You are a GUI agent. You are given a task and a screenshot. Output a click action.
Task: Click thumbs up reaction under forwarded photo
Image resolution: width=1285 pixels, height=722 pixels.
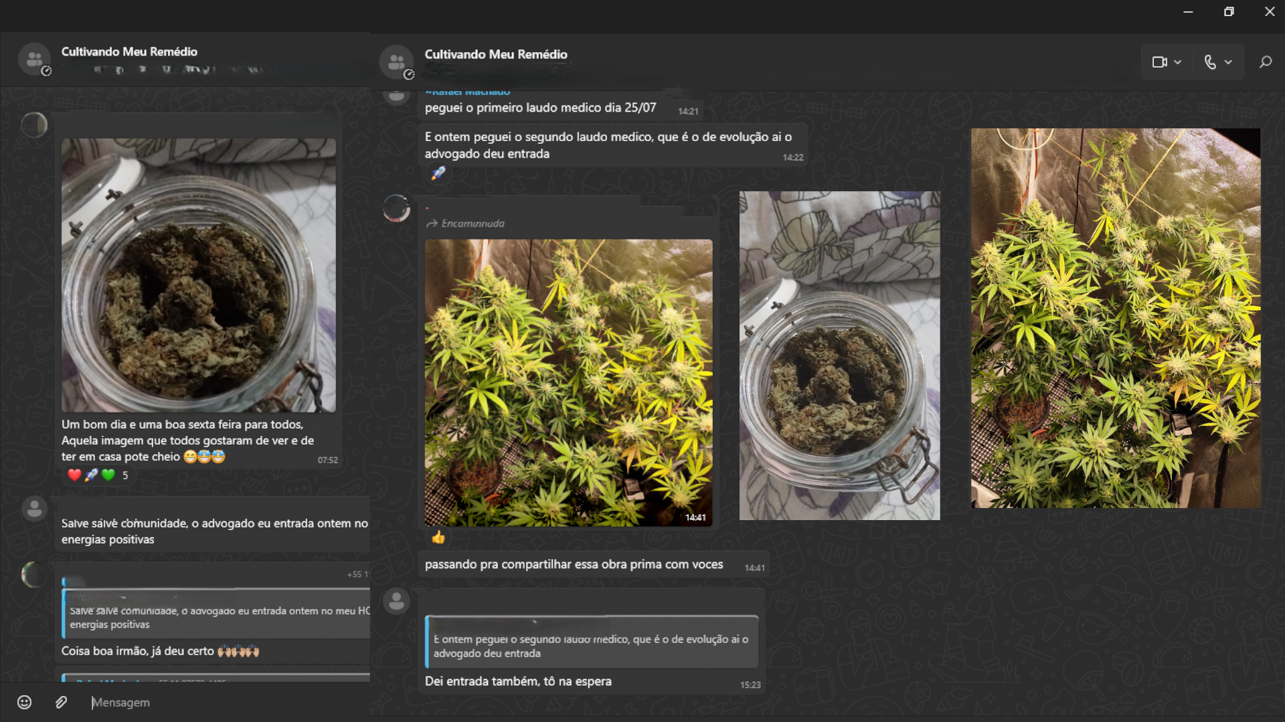point(438,537)
